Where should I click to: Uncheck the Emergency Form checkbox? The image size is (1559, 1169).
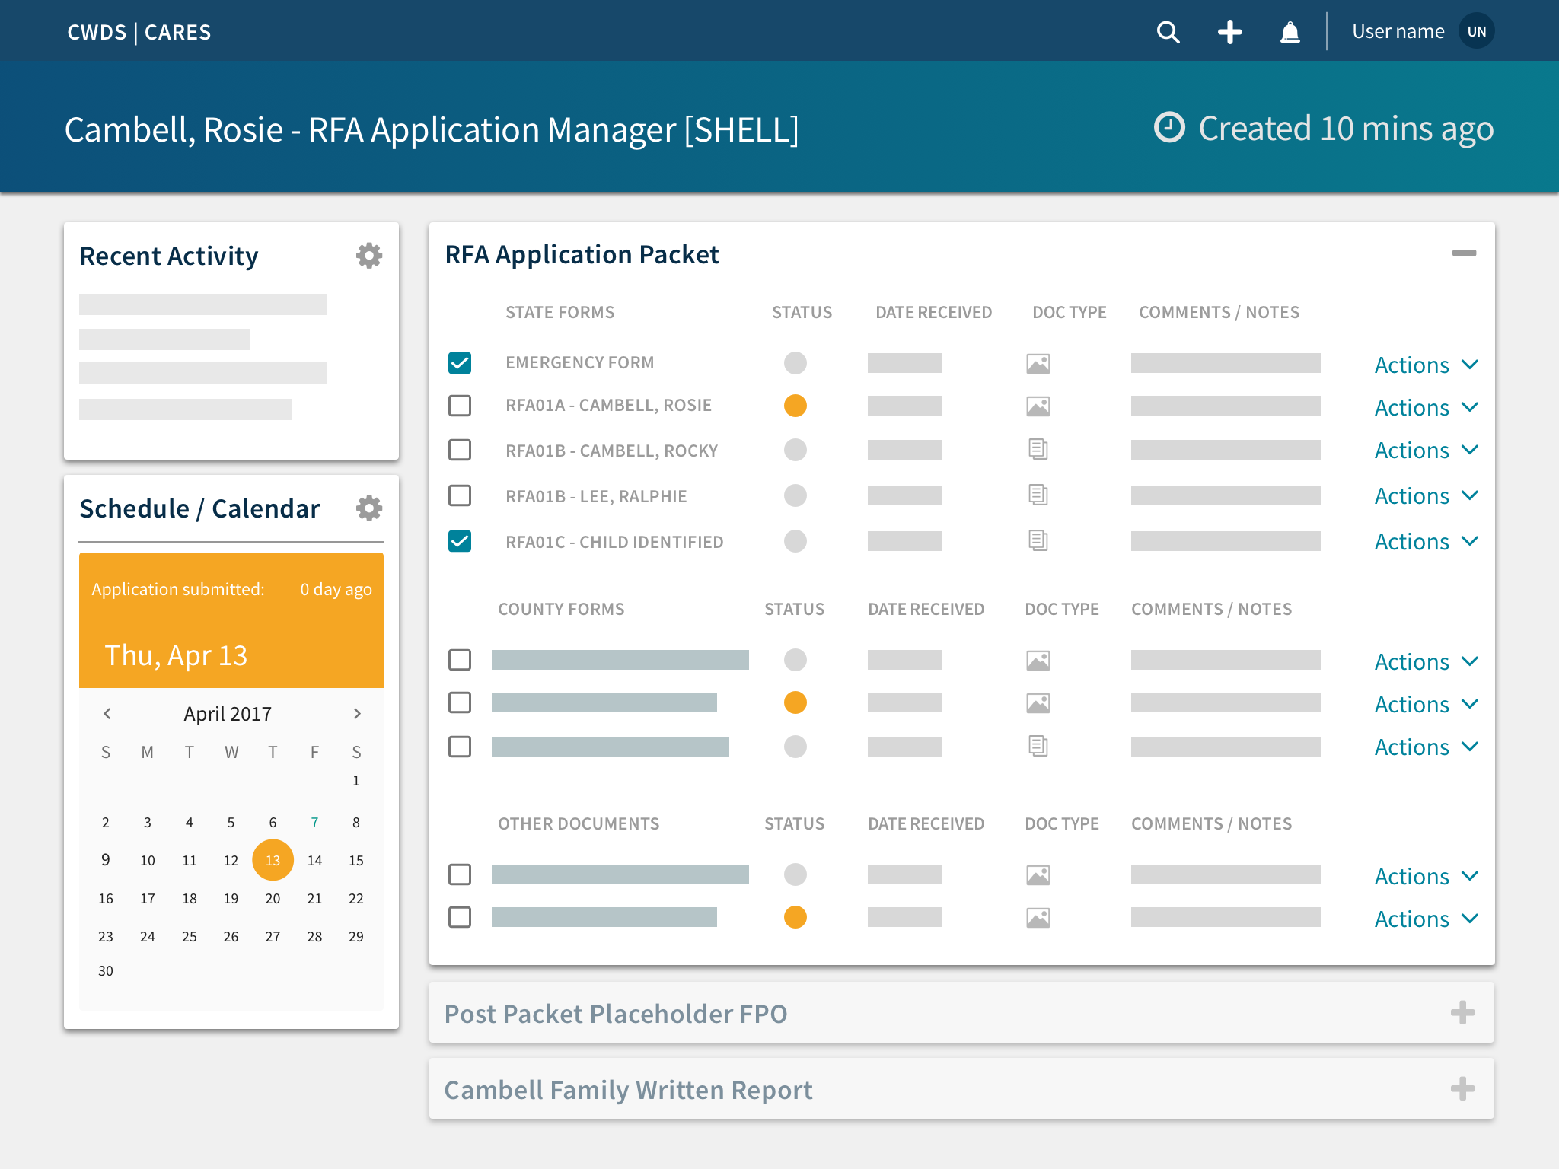coord(460,363)
